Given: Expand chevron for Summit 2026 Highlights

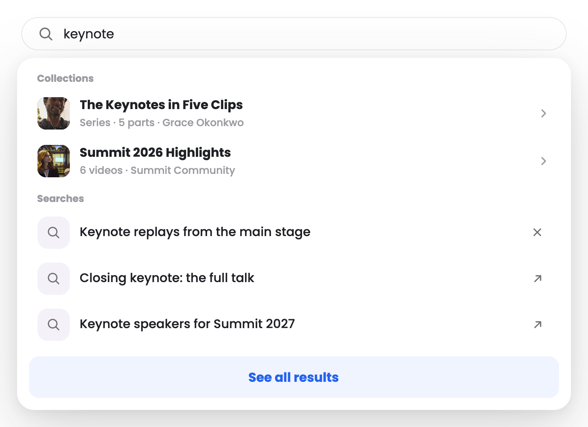Looking at the screenshot, I should (543, 161).
